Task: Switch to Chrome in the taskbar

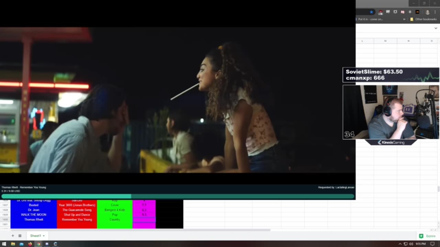Action: coord(38,244)
